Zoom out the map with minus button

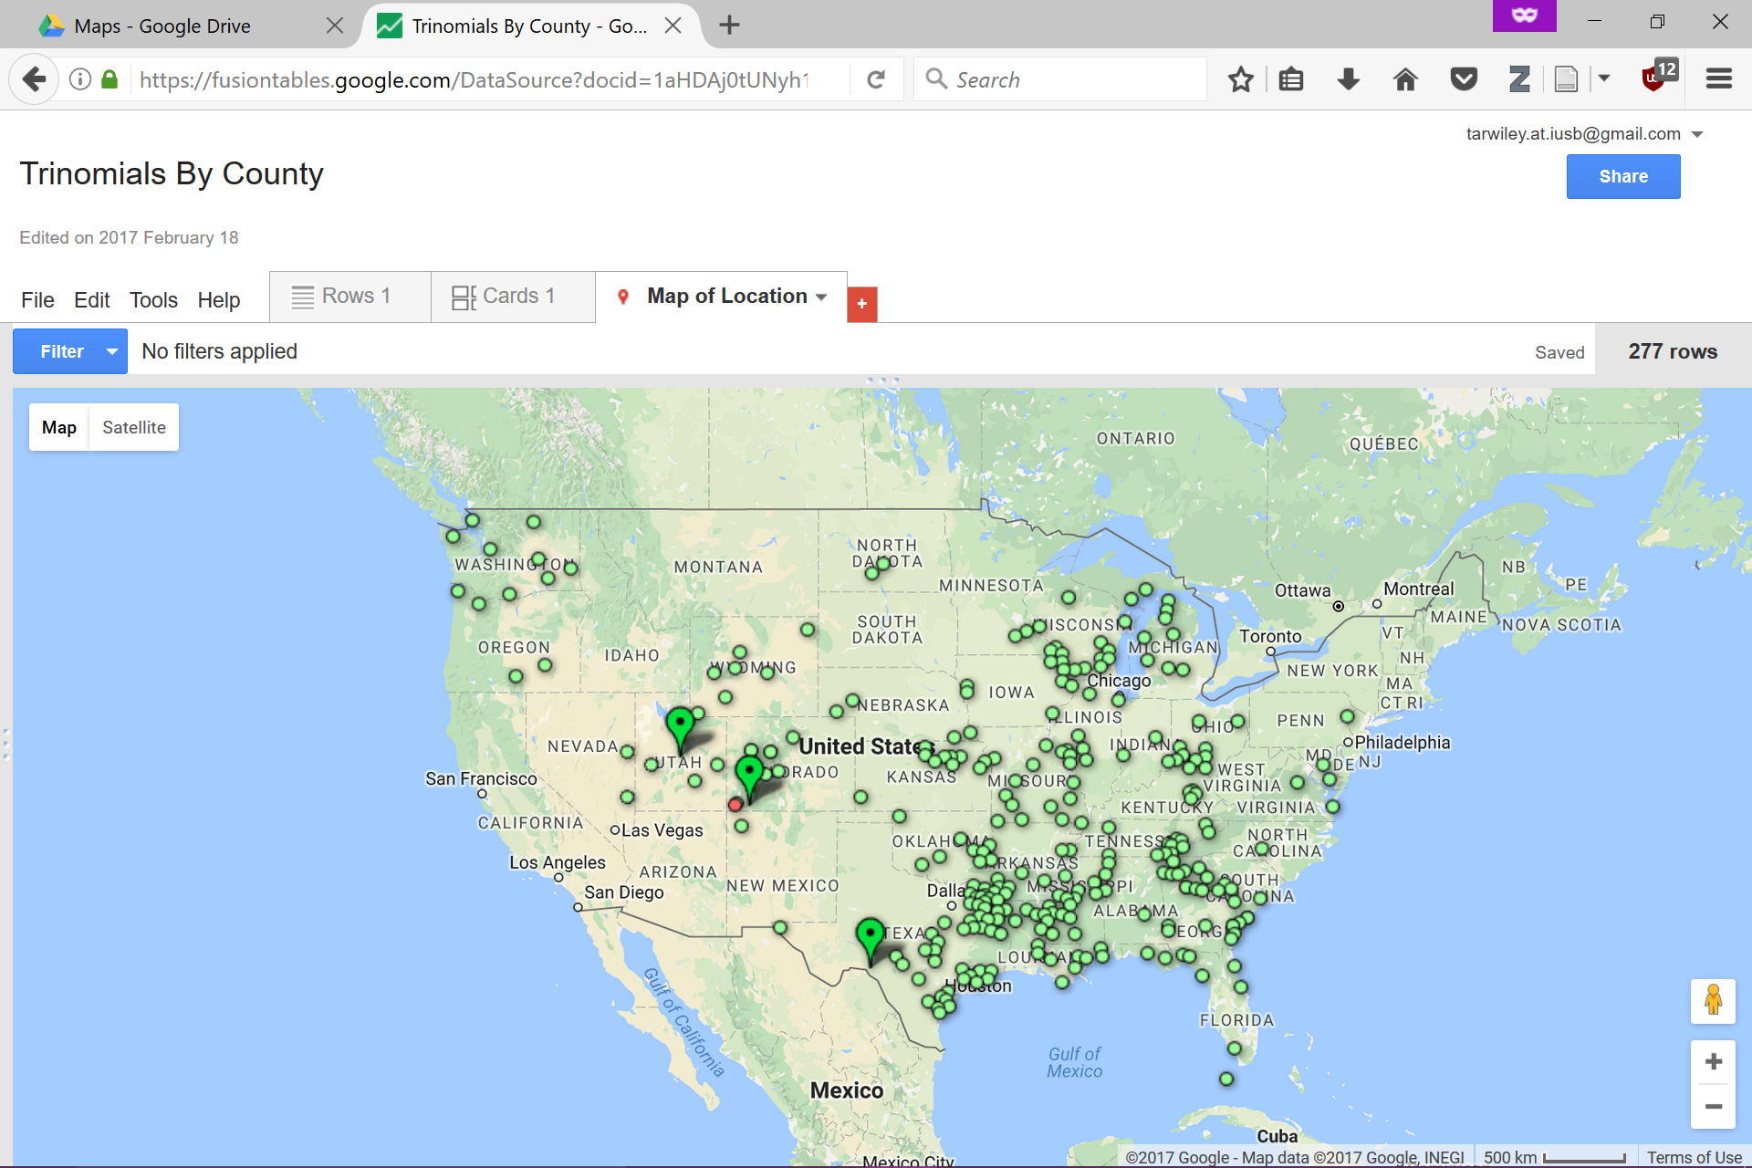(1713, 1107)
